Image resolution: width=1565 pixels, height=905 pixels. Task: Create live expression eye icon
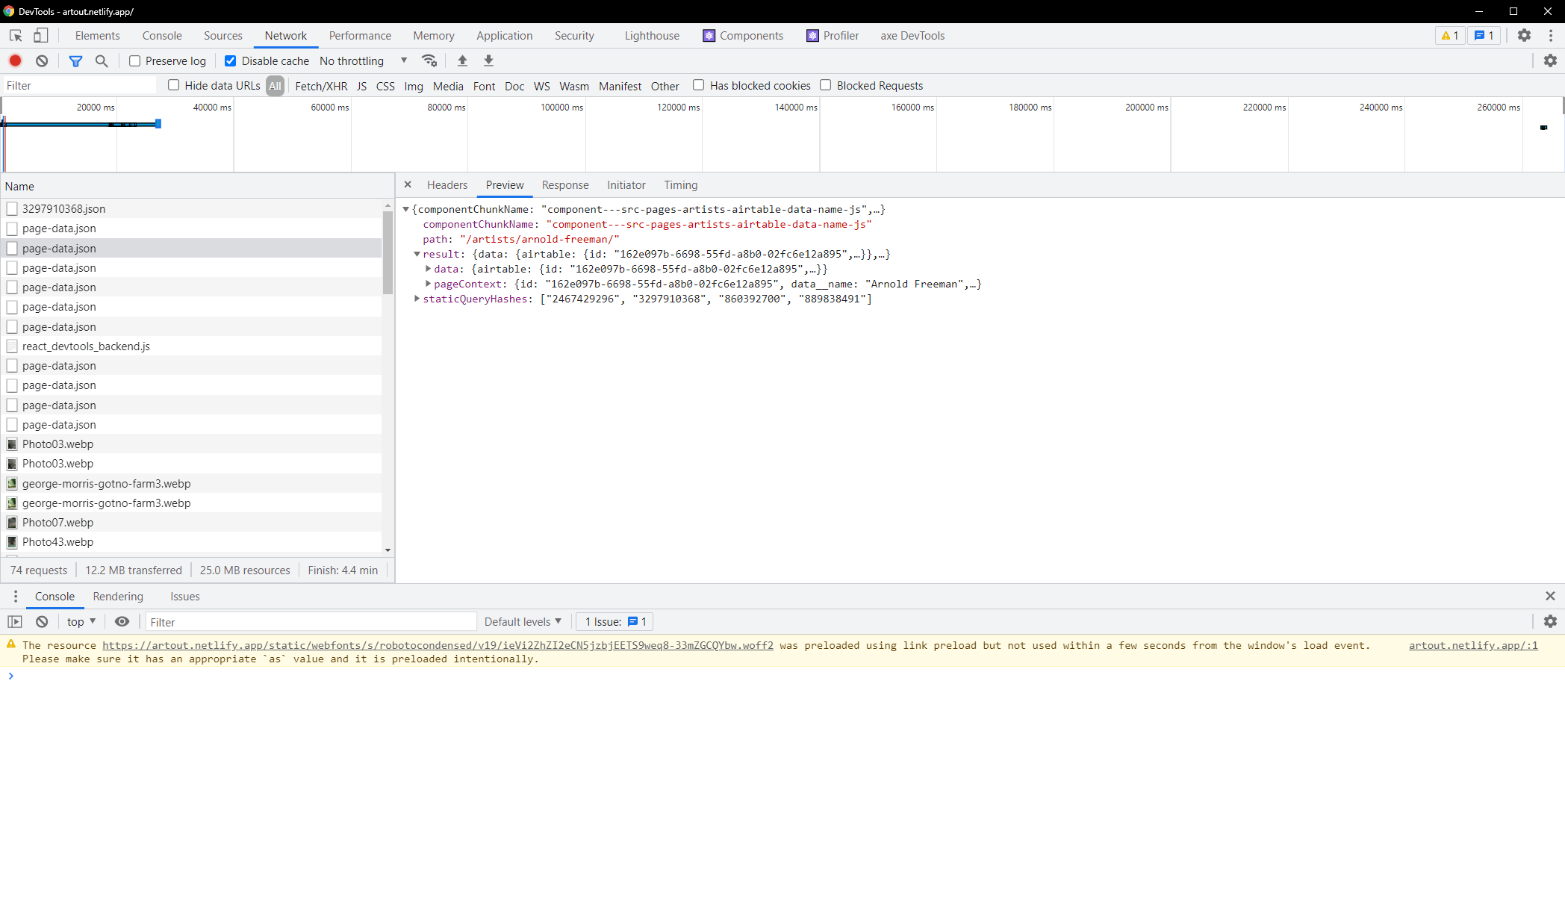(122, 621)
